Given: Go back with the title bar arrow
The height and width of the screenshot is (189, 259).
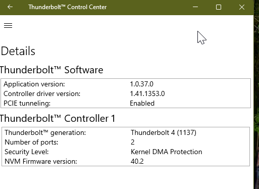Looking at the screenshot, I should (x=10, y=7).
